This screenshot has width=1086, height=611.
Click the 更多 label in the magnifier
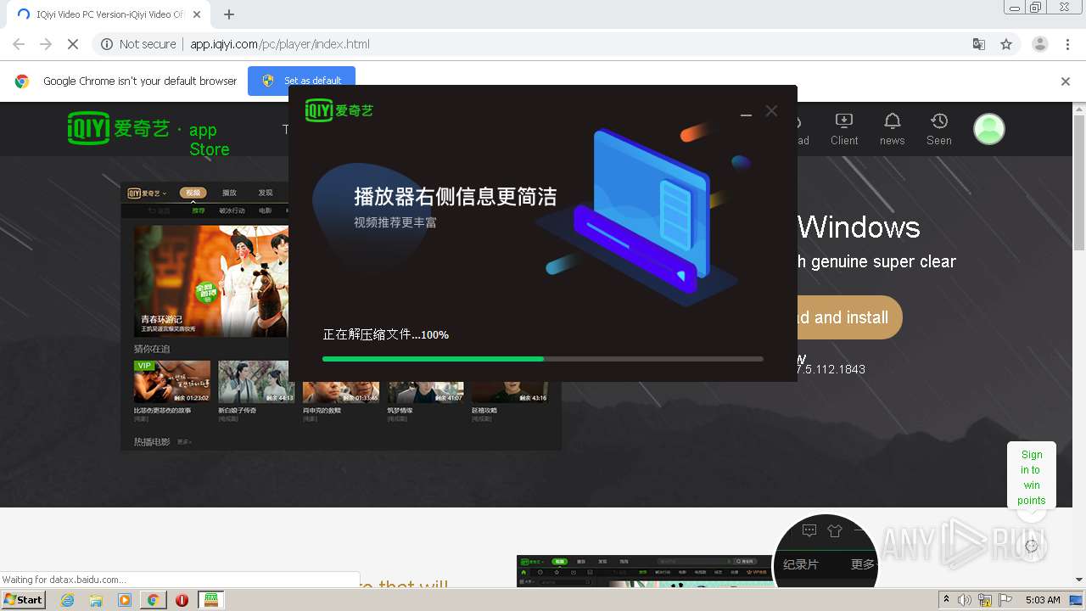(863, 564)
